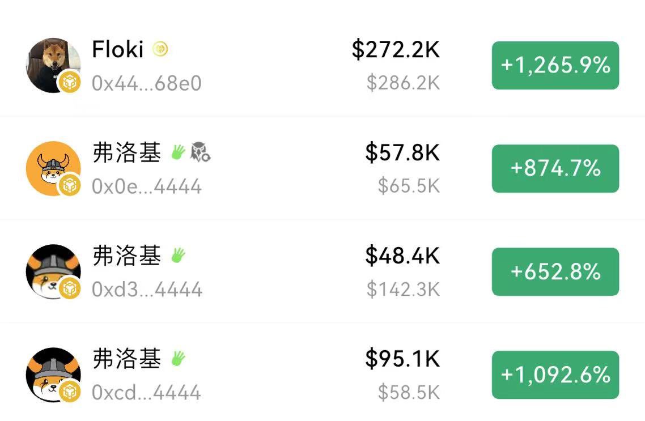The width and height of the screenshot is (645, 421).
Task: Tap the $272.2K market cap value
Action: click(x=396, y=50)
